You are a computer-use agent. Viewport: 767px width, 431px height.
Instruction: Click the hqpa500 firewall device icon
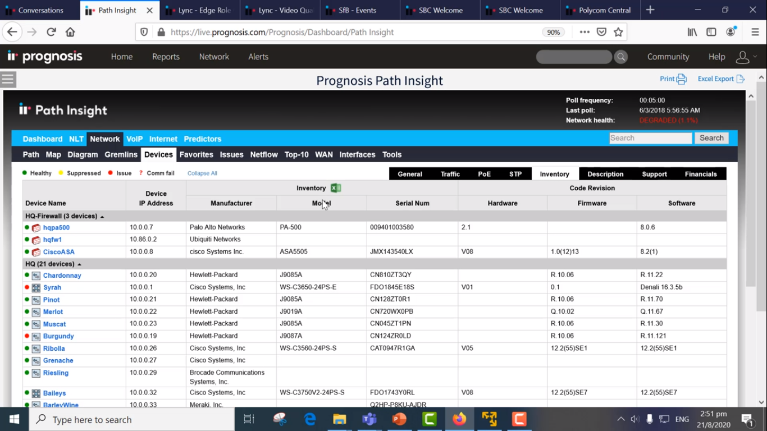pos(36,228)
